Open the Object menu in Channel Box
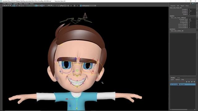The width and height of the screenshot is (198, 111). coord(182,6)
